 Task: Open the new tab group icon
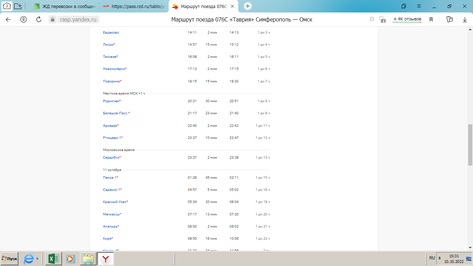coord(18,6)
